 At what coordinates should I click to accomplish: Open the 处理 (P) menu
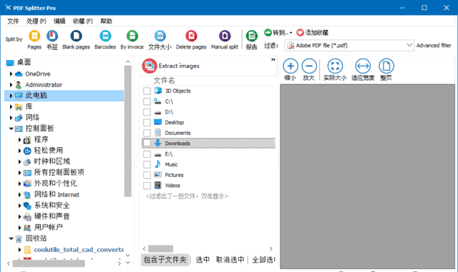(x=36, y=21)
